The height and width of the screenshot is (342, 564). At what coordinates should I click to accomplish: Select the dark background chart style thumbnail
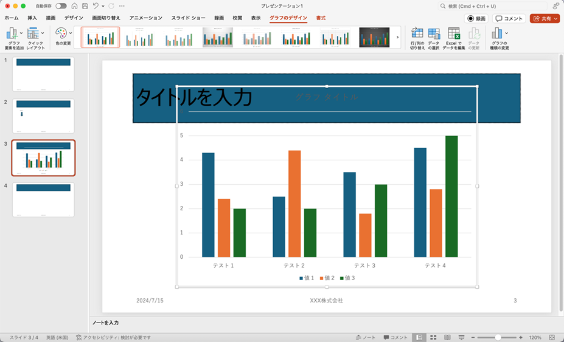point(374,37)
